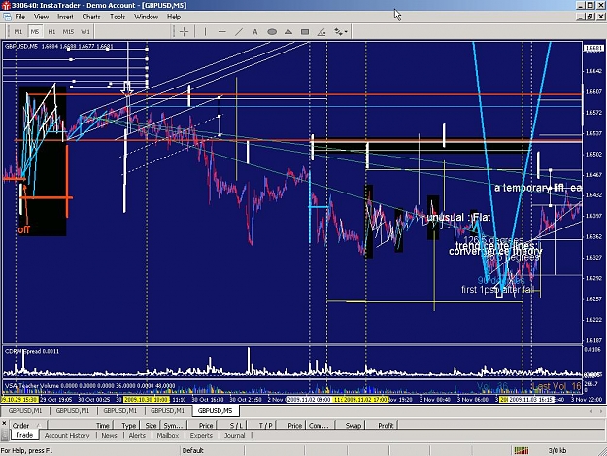Click the 'unusual : Flat' chart label
607x456 pixels.
(458, 218)
